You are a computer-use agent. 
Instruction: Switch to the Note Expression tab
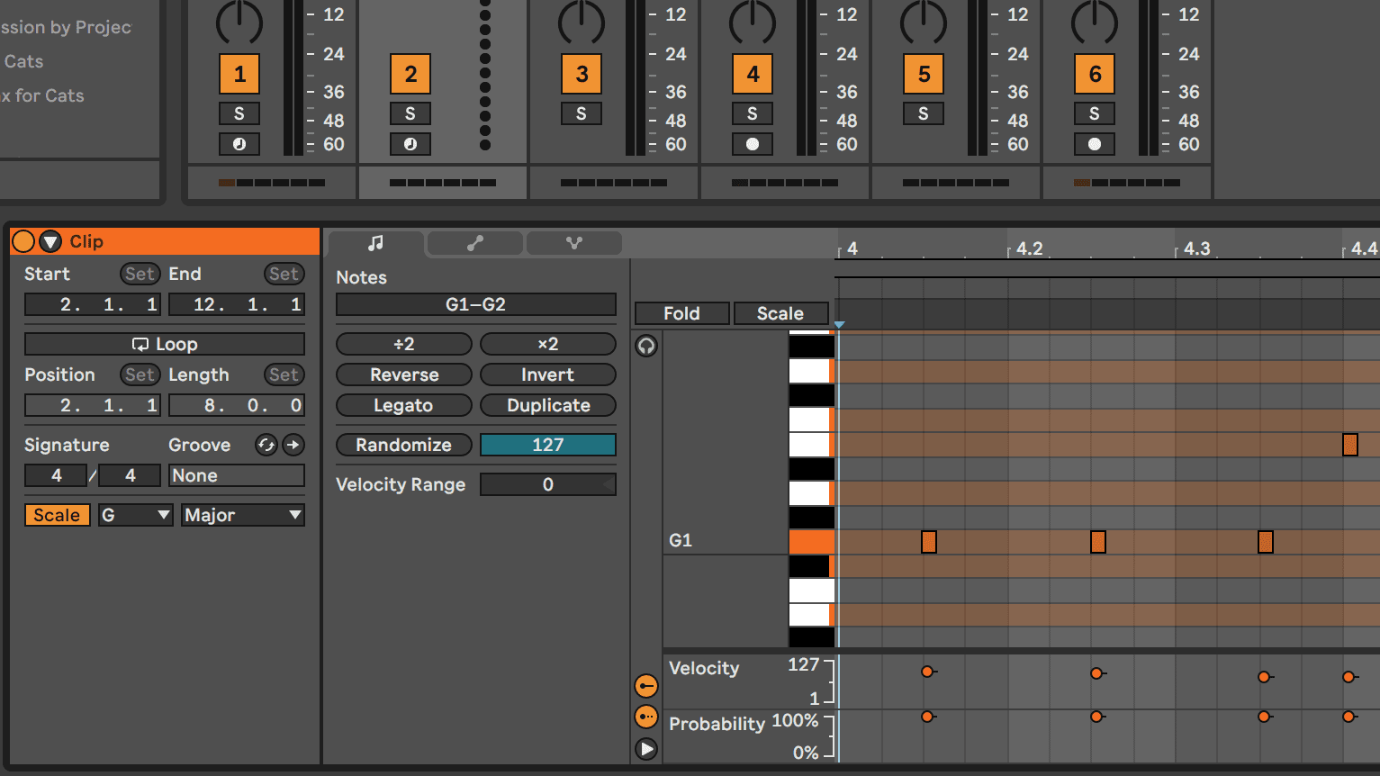[574, 243]
